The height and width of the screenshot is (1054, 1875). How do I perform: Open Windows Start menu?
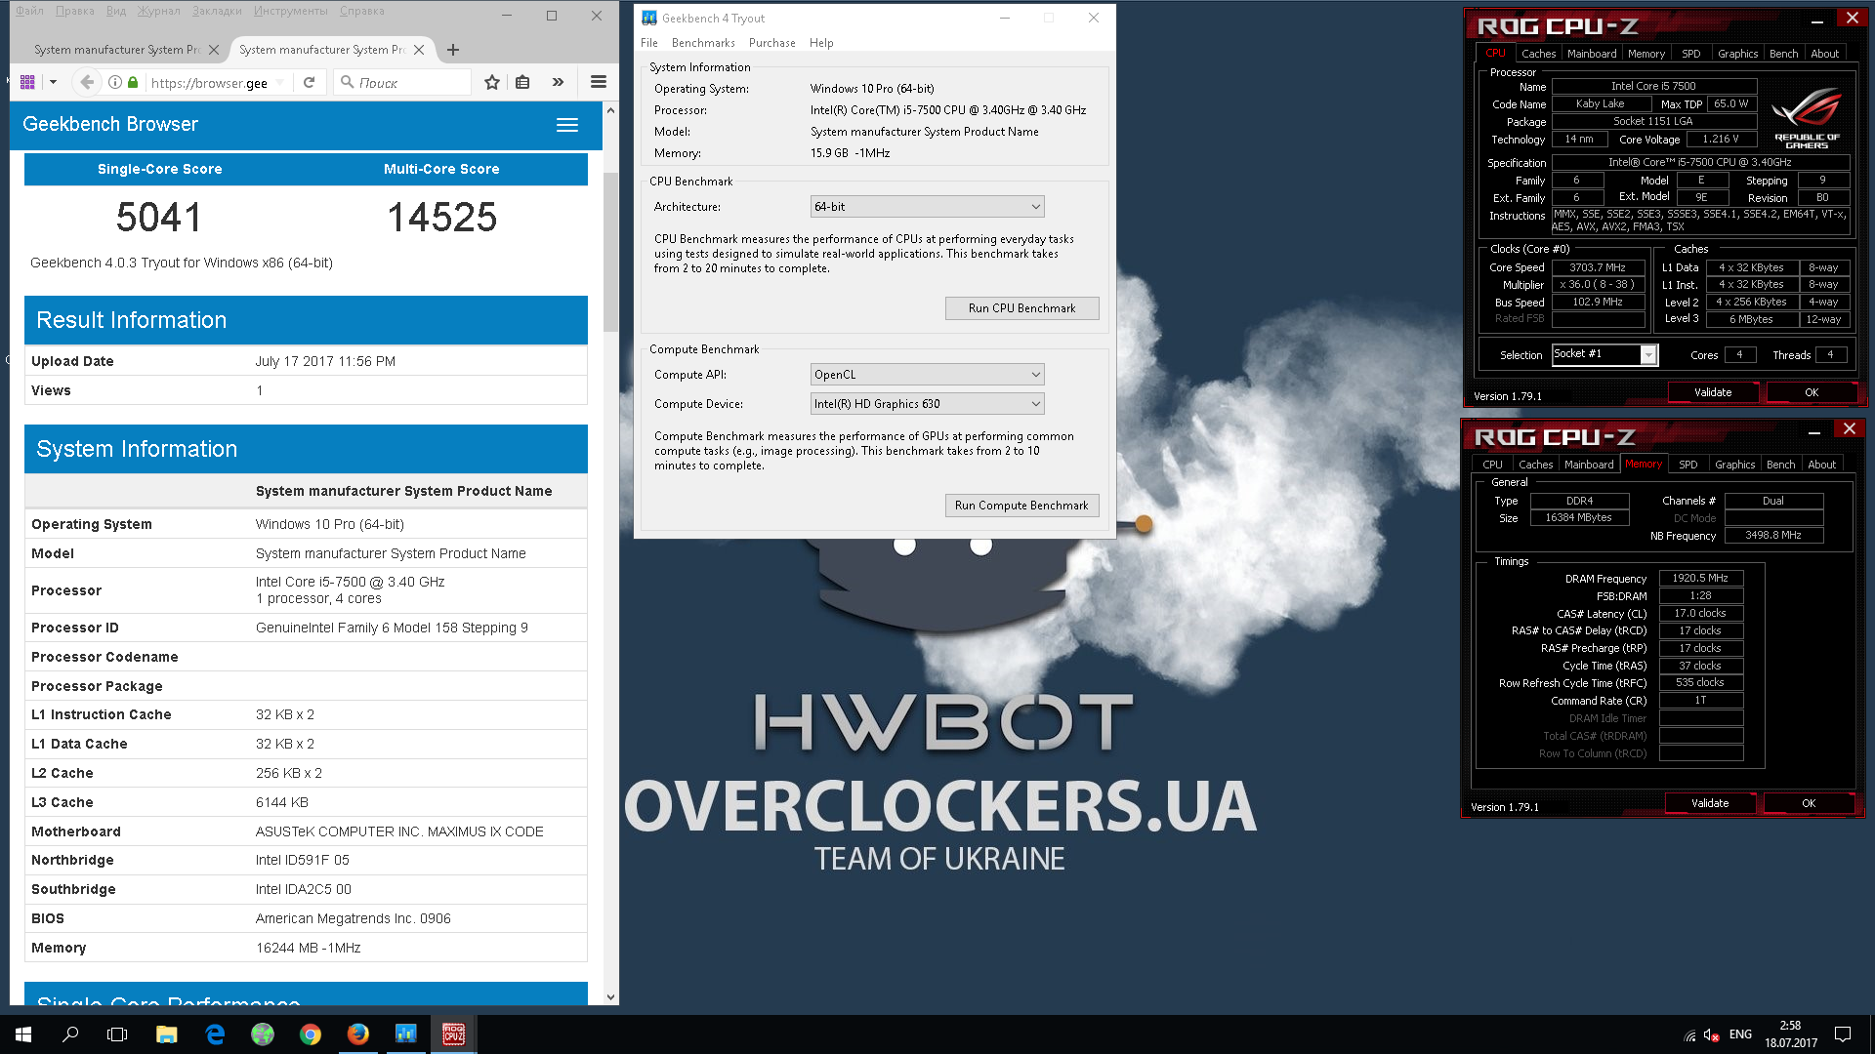pyautogui.click(x=23, y=1034)
